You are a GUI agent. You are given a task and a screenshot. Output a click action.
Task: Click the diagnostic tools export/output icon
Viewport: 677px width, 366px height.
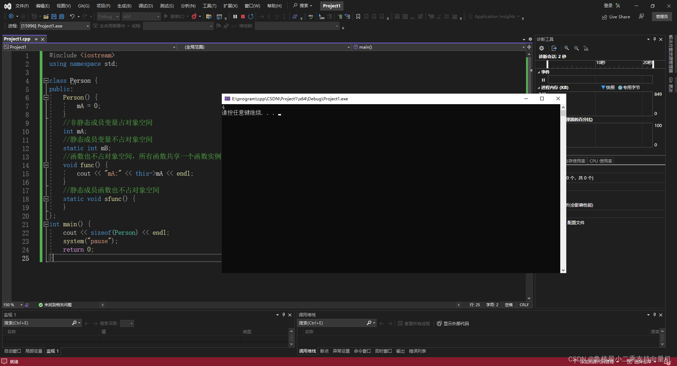(x=554, y=48)
